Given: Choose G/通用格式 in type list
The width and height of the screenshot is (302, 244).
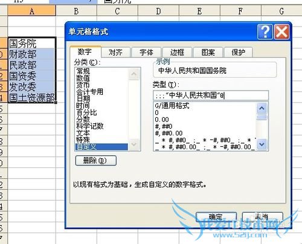Looking at the screenshot, I should (x=205, y=106).
